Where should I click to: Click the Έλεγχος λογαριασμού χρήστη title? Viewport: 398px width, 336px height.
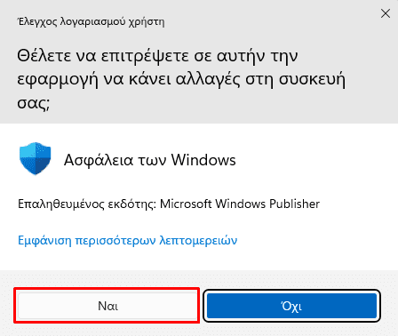pyautogui.click(x=92, y=22)
